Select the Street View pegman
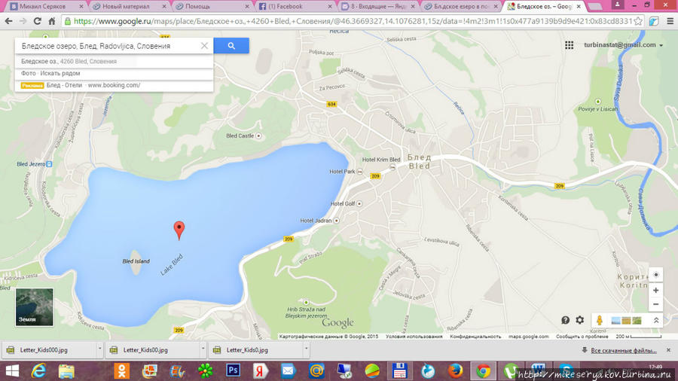 coord(600,320)
